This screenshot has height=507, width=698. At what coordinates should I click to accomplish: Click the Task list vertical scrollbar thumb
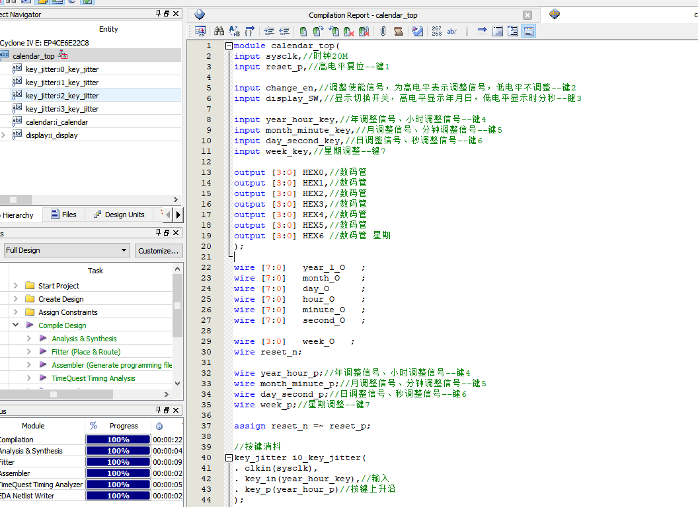177,306
